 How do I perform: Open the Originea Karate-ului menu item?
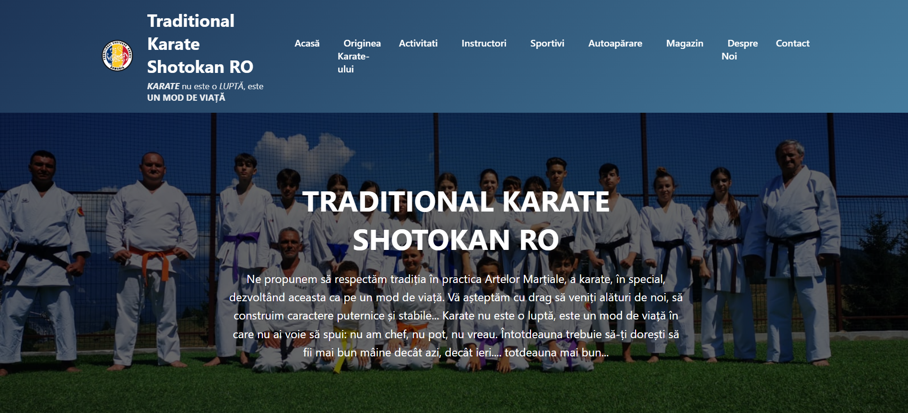click(359, 56)
